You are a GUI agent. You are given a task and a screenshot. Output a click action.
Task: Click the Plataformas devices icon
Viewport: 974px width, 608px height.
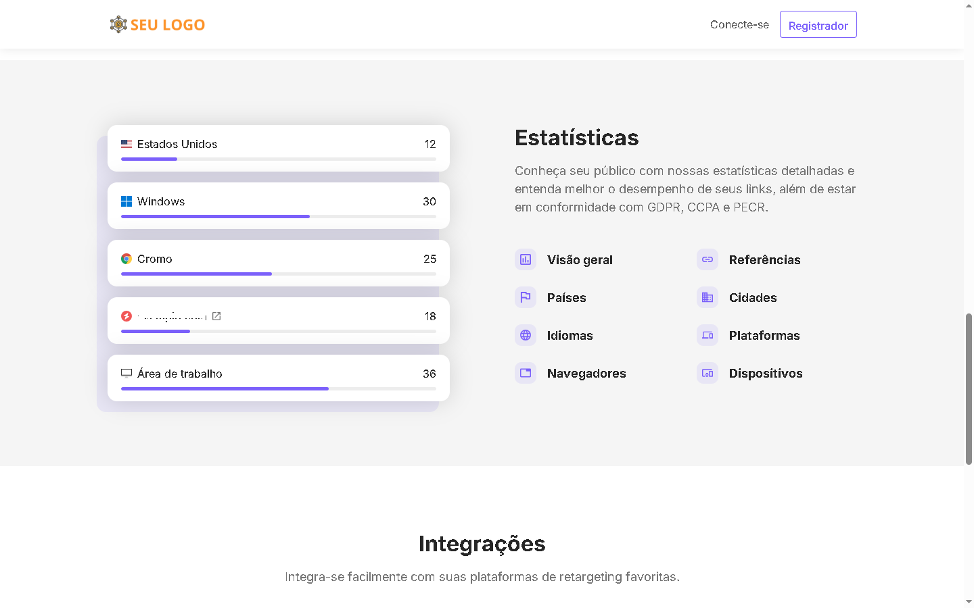tap(708, 335)
